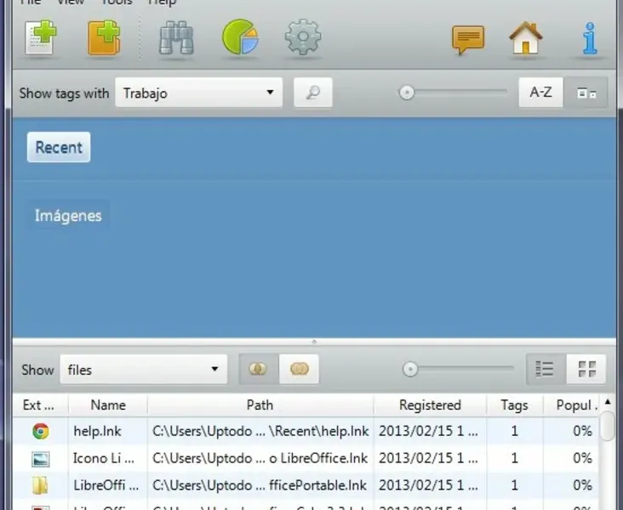Image resolution: width=623 pixels, height=510 pixels.
Task: Open the Show files dropdown
Action: point(144,369)
